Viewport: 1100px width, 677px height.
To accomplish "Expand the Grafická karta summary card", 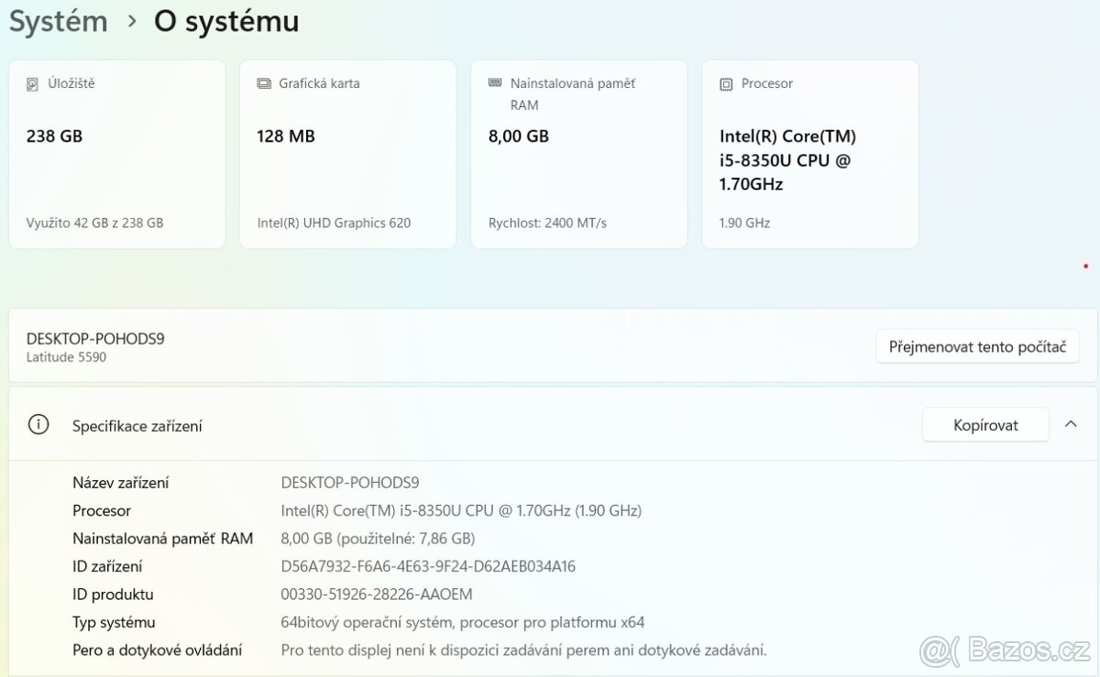I will coord(347,154).
